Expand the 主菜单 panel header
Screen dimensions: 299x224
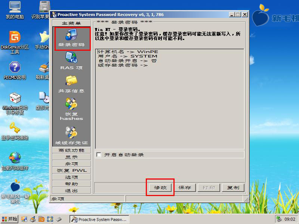(71, 23)
